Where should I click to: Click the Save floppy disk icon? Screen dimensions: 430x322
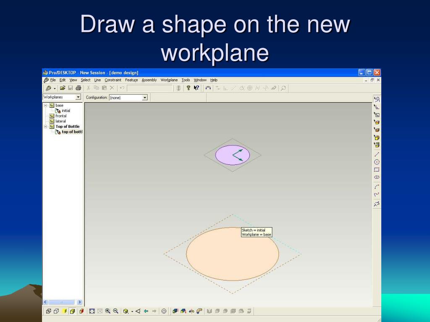(71, 88)
